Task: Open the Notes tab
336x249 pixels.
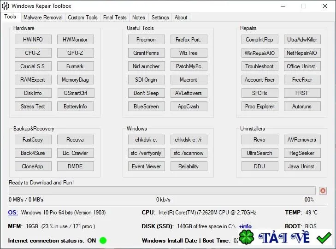Action: click(138, 18)
